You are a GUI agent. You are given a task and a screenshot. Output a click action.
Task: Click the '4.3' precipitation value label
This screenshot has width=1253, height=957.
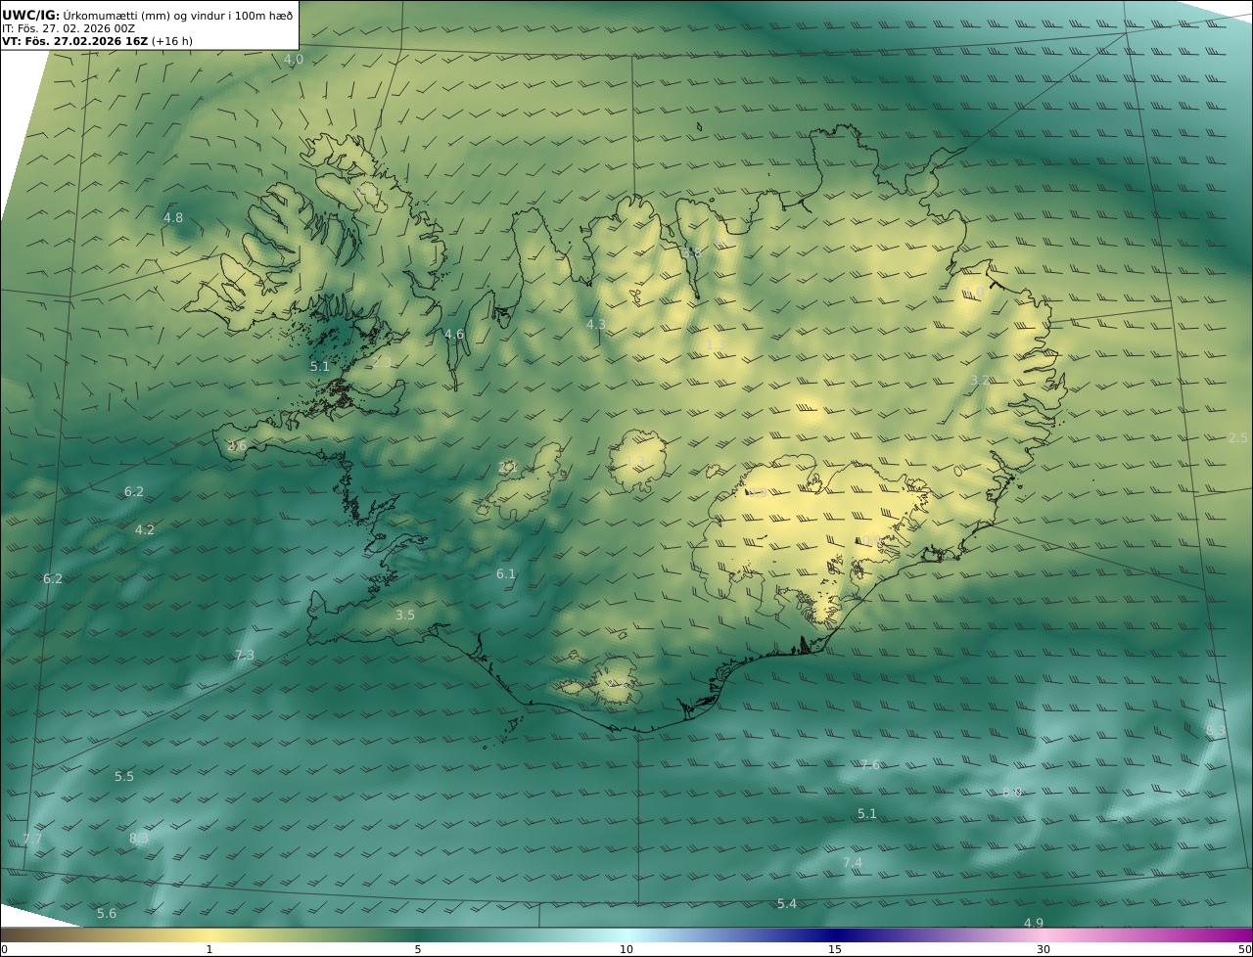596,325
